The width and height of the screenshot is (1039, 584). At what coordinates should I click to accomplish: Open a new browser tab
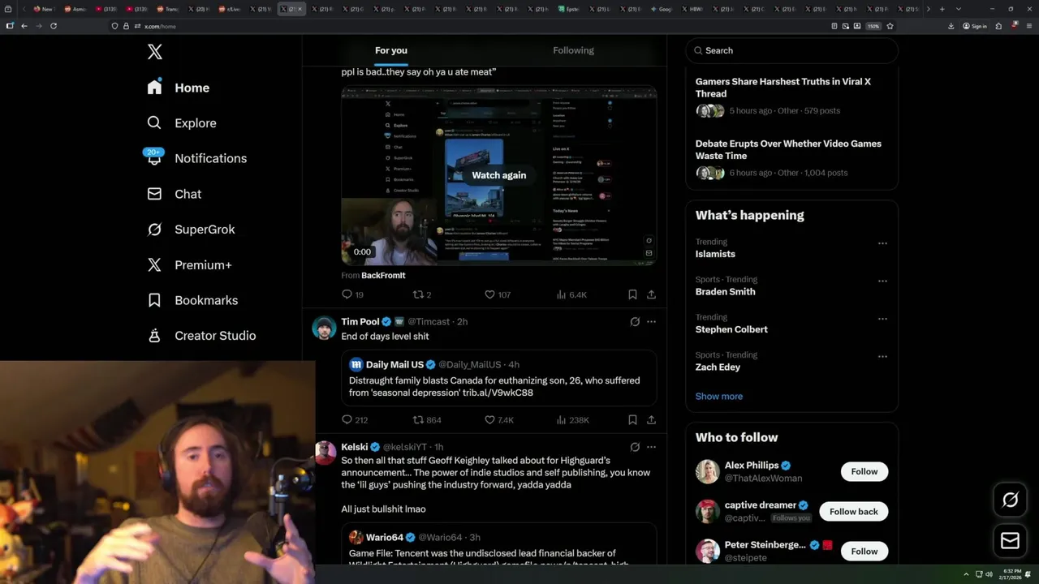(x=942, y=9)
